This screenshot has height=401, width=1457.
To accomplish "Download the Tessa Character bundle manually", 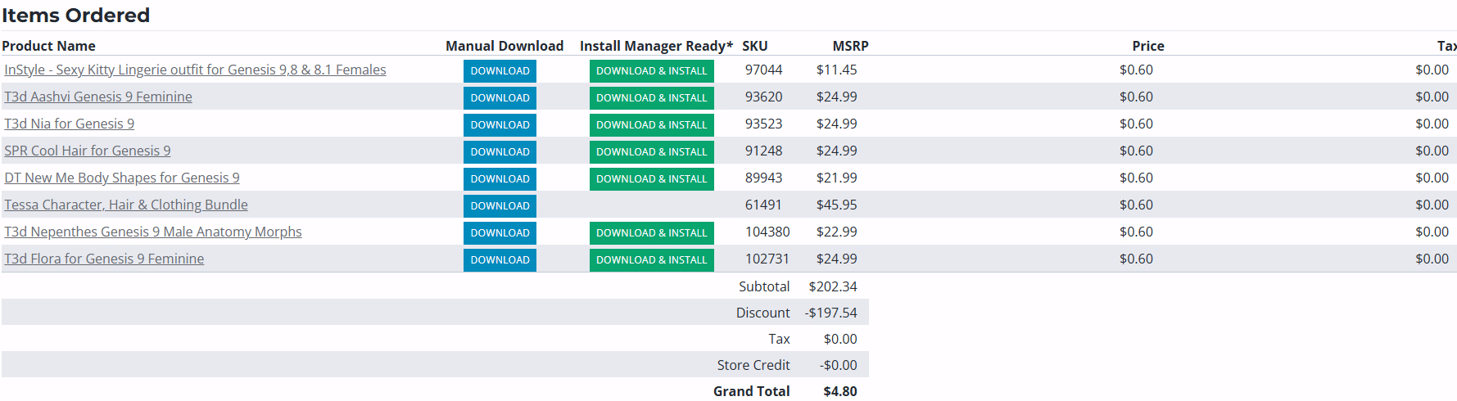I will (x=500, y=205).
